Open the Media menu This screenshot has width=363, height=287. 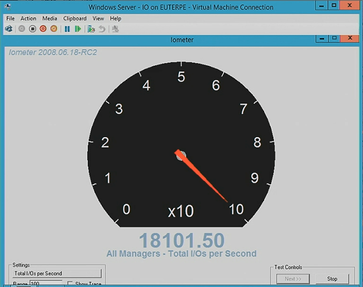pyautogui.click(x=50, y=18)
